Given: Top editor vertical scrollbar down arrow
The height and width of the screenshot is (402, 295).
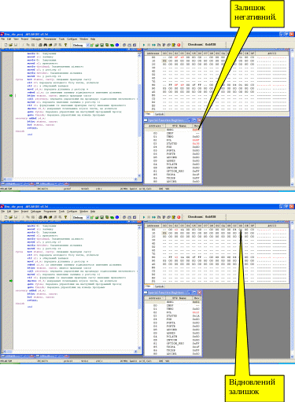Looking at the screenshot, I should click(x=139, y=175).
